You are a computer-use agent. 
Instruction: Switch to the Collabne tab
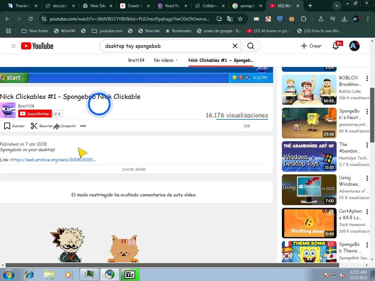pyautogui.click(x=210, y=6)
